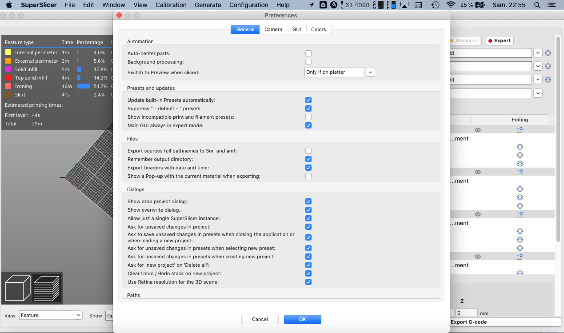Click a gear icon in the Editing column
Viewport: 564px width, 333px height.
(x=520, y=147)
